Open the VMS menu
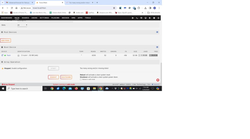The height and width of the screenshot is (139, 250). tap(73, 18)
